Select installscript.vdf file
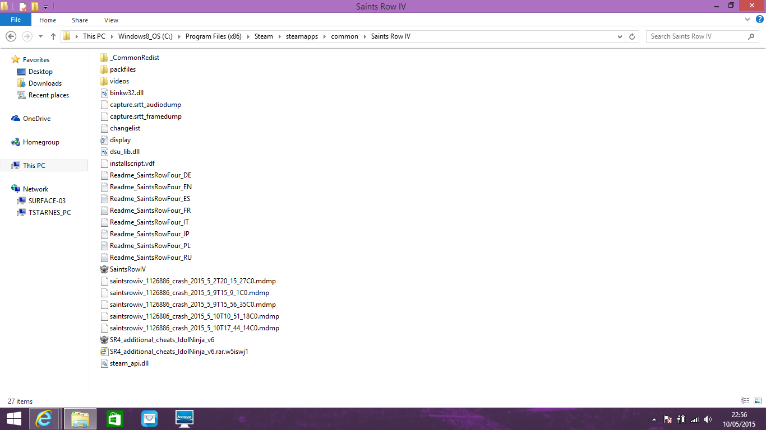This screenshot has height=430, width=766. click(x=132, y=163)
